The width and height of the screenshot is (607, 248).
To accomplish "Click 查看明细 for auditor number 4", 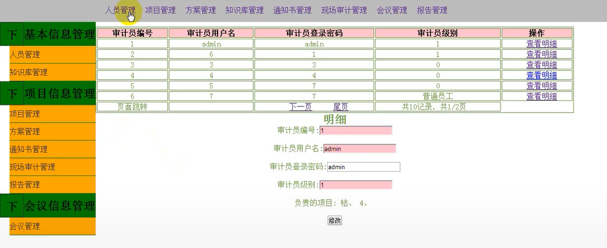I will (542, 75).
